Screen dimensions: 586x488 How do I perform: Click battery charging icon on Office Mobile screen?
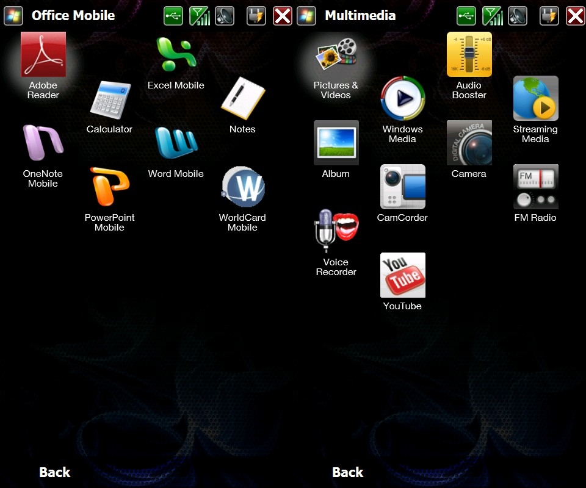click(256, 16)
